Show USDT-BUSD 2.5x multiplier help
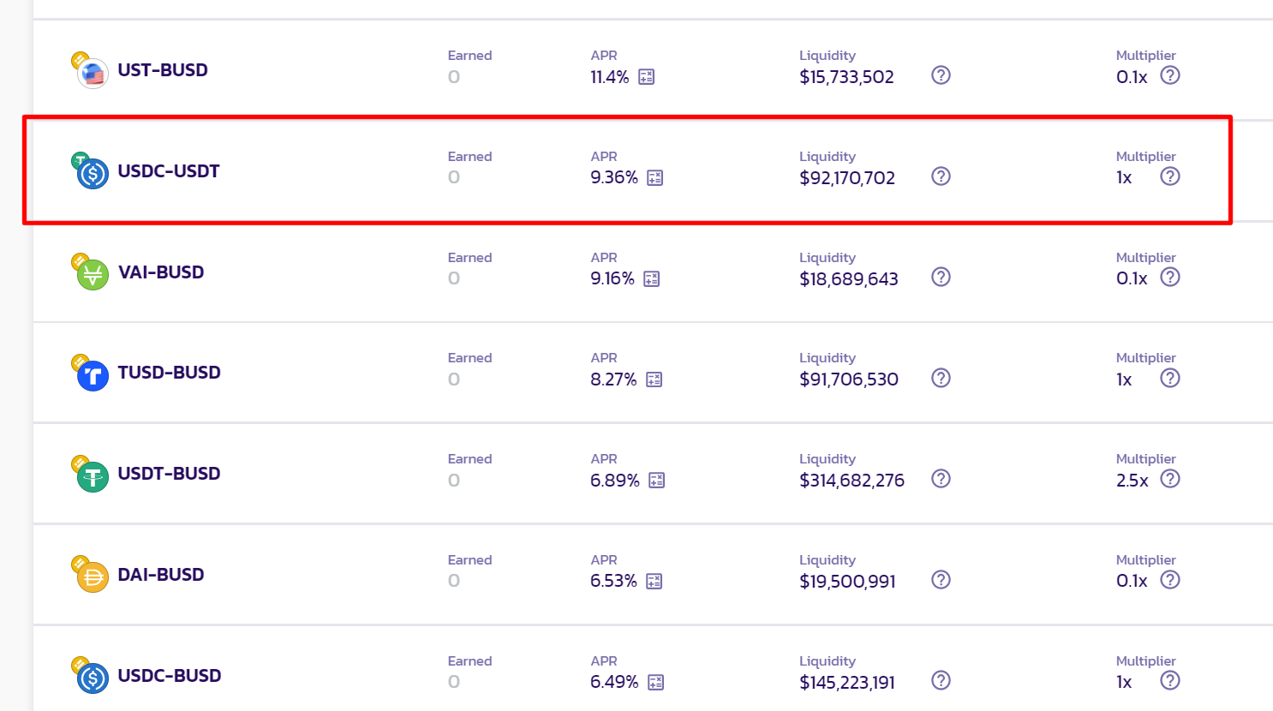The image size is (1273, 711). (x=1170, y=479)
